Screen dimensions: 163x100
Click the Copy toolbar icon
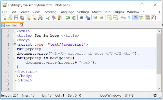click(54, 18)
